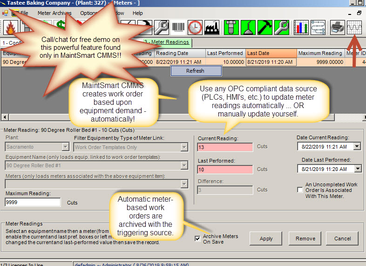Select grid cell '8/22/2019 11:21 AM'
Screen dimensions: 366x266
[x=180, y=62]
